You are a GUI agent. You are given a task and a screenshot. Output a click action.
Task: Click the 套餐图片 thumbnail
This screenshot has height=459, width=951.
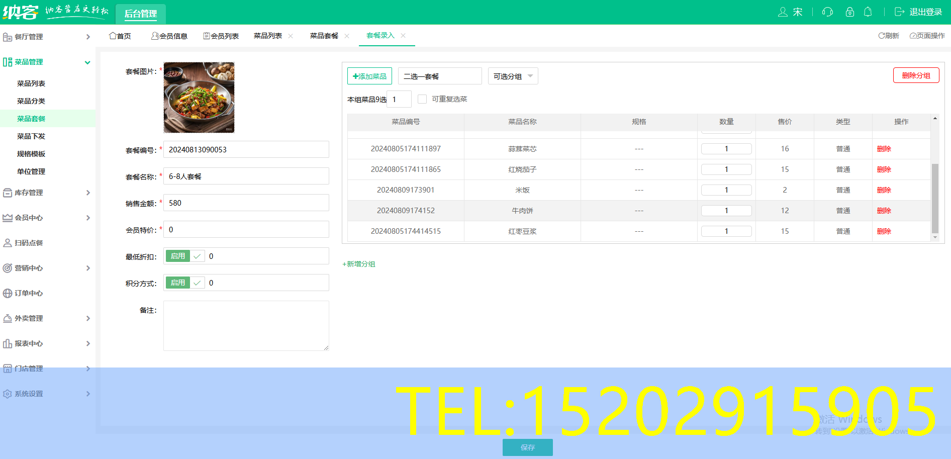tap(199, 98)
